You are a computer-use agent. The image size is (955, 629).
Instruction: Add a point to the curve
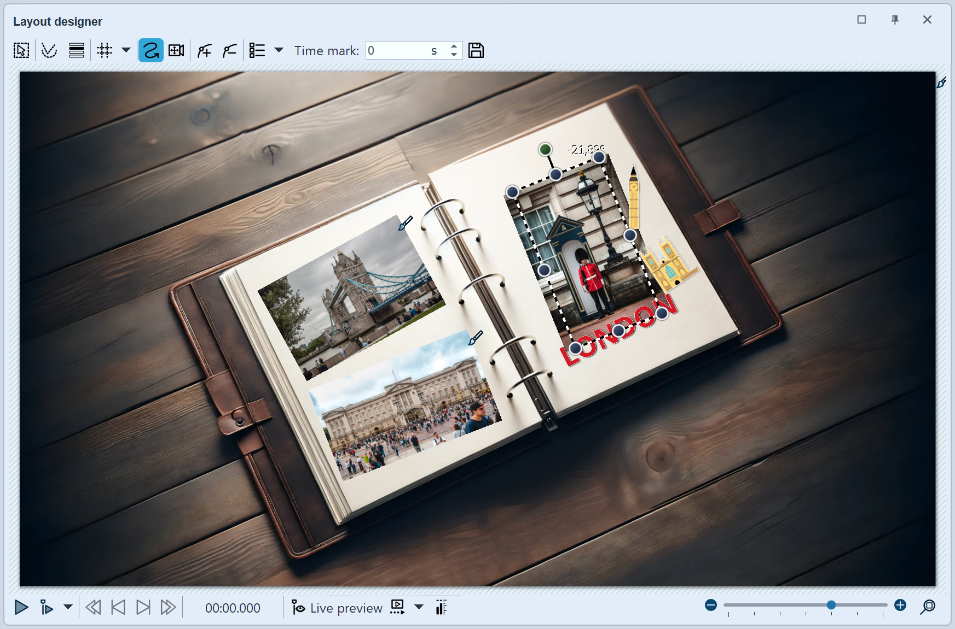[204, 50]
